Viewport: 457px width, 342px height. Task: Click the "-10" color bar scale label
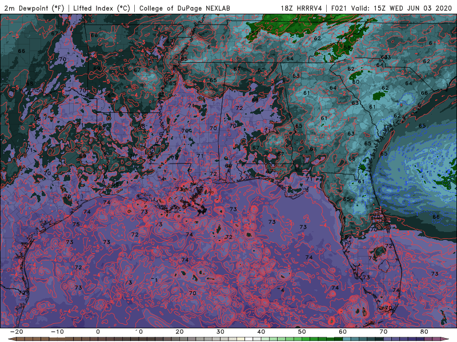point(58,332)
